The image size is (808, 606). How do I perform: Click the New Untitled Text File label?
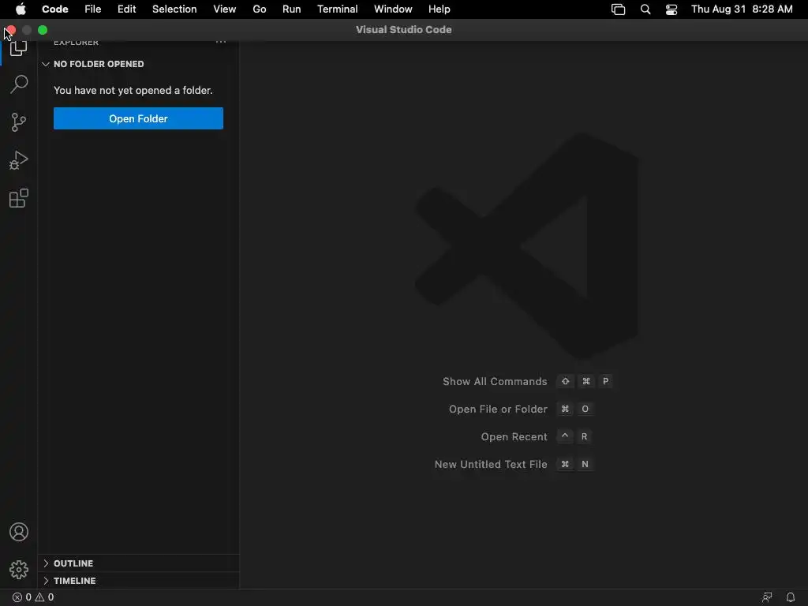[491, 464]
